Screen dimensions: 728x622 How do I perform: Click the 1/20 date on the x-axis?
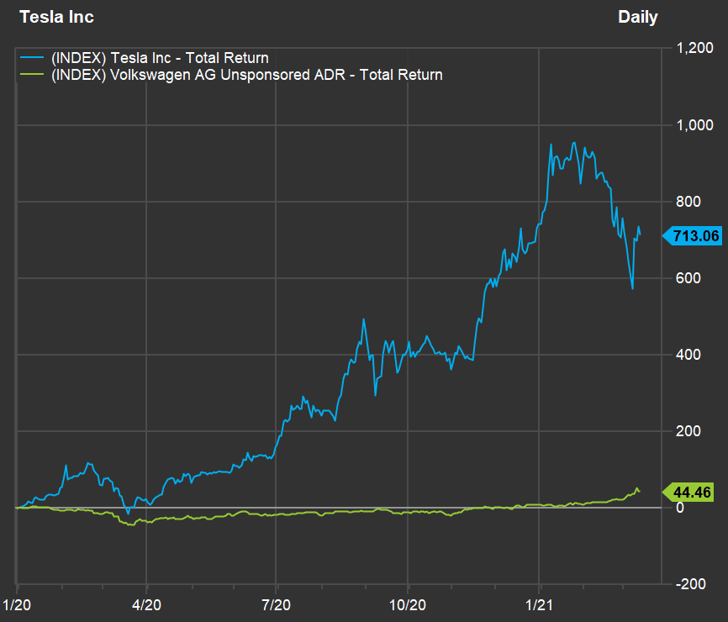click(x=18, y=604)
